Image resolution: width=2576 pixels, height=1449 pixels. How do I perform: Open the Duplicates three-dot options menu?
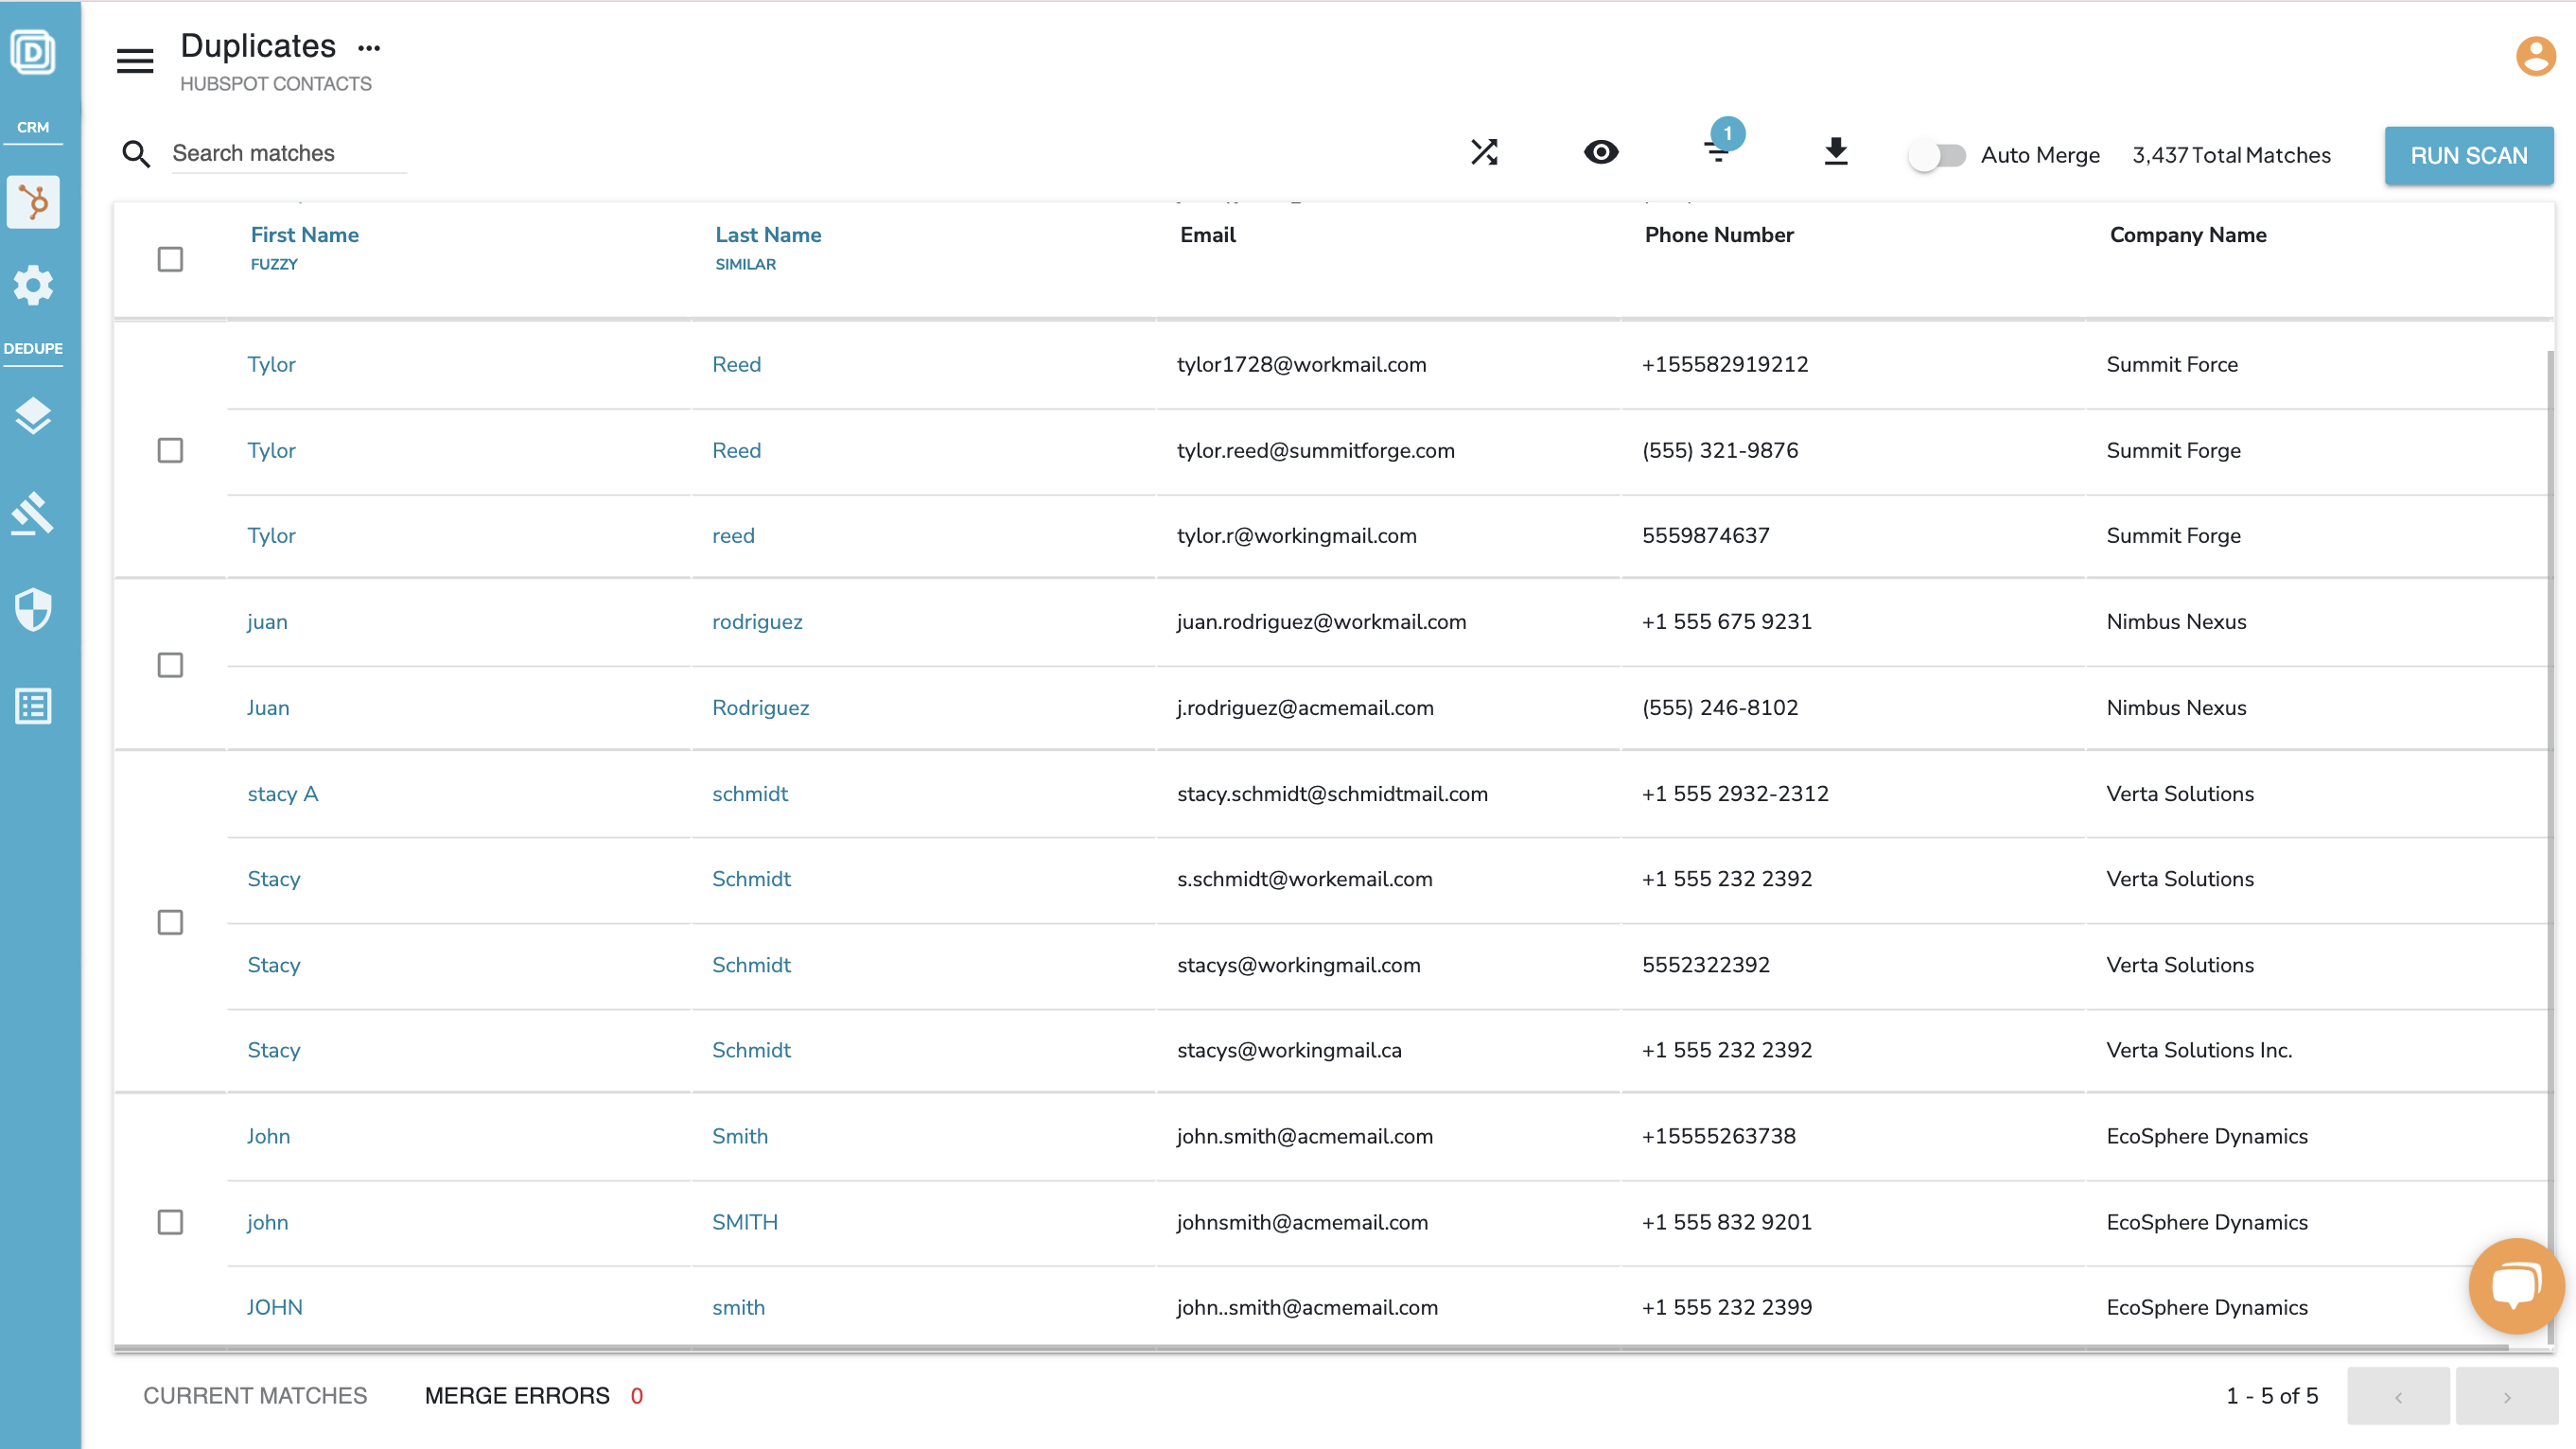pos(369,48)
